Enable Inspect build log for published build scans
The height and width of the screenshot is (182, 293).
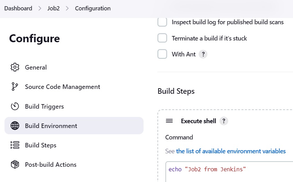click(162, 22)
